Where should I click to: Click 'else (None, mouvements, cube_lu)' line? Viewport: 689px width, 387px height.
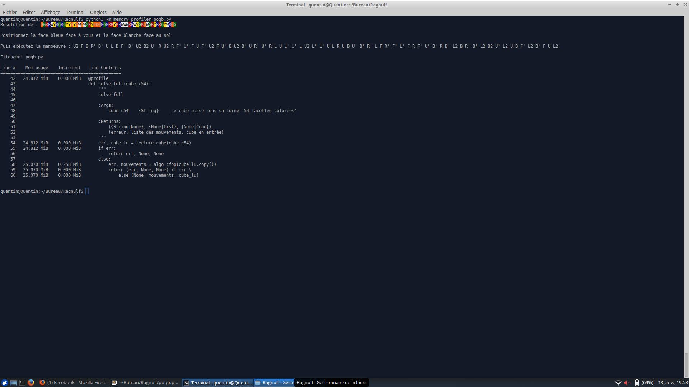click(158, 175)
